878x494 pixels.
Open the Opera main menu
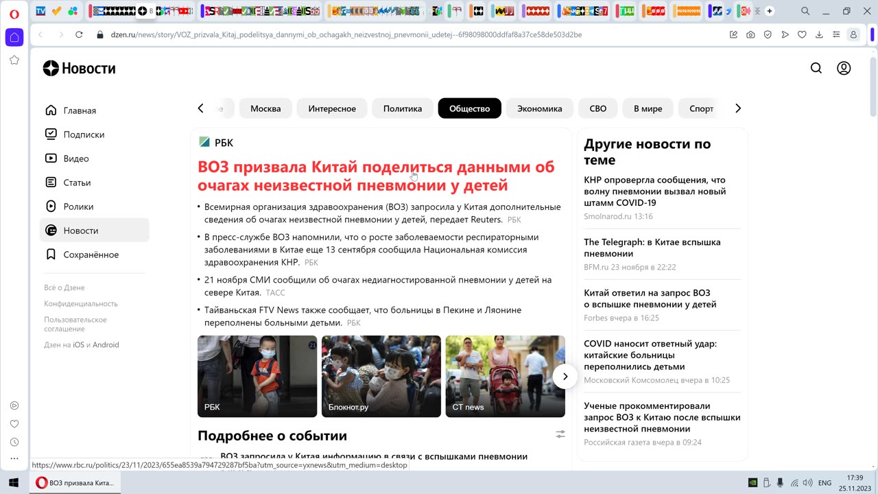[x=14, y=14]
